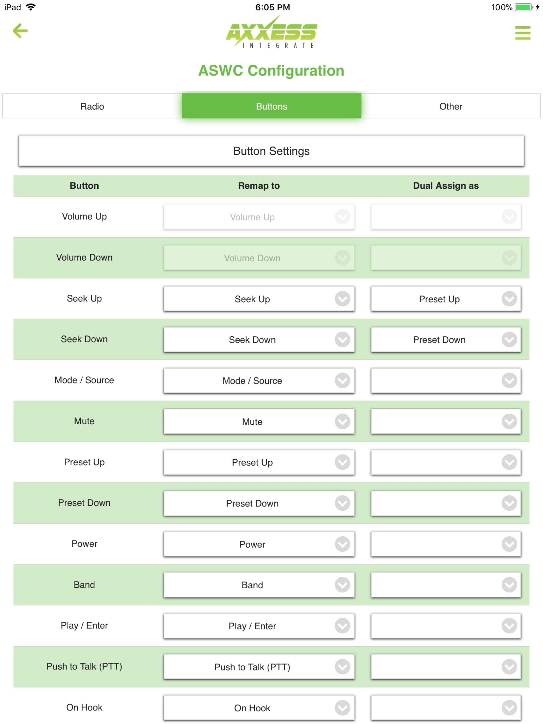Switch to the Radio tab

(92, 106)
